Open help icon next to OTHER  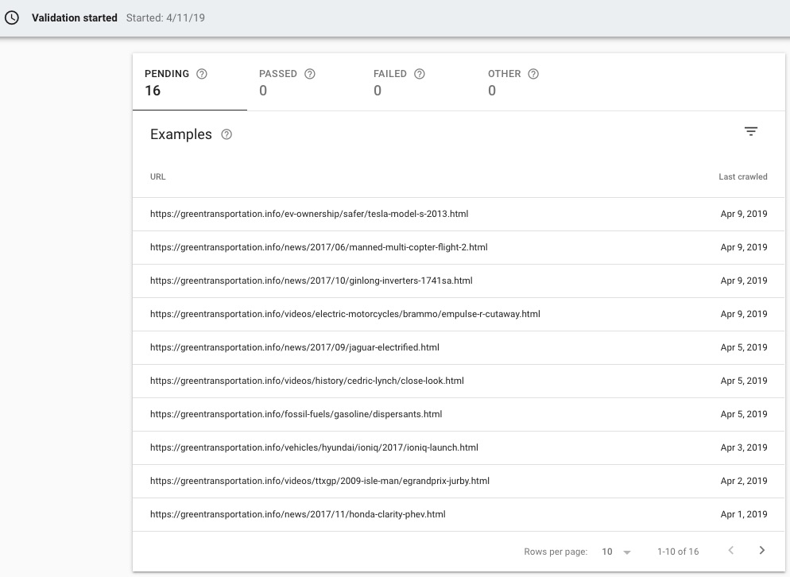(533, 74)
